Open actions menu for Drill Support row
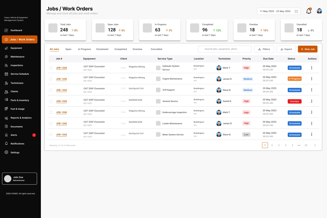Image resolution: width=327 pixels, height=218 pixels. tap(312, 90)
